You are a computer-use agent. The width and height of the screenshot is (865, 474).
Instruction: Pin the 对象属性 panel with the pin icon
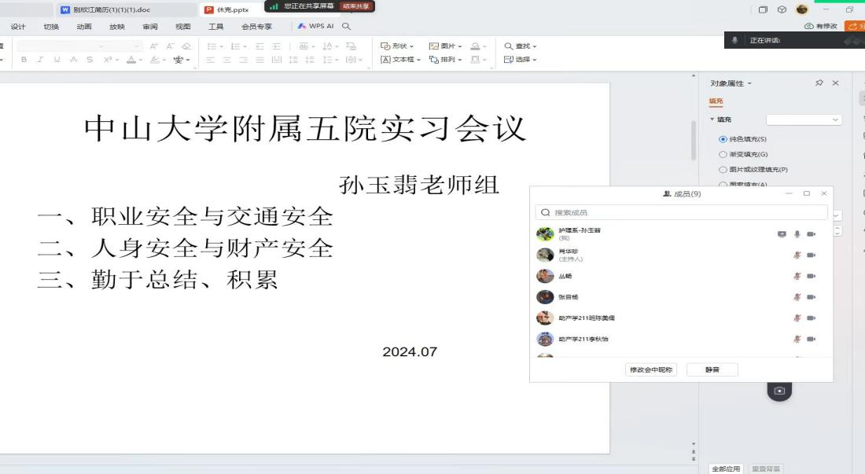coord(819,83)
